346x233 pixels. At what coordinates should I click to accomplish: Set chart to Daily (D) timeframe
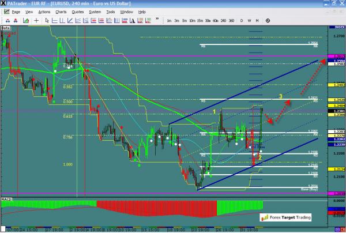point(242,21)
